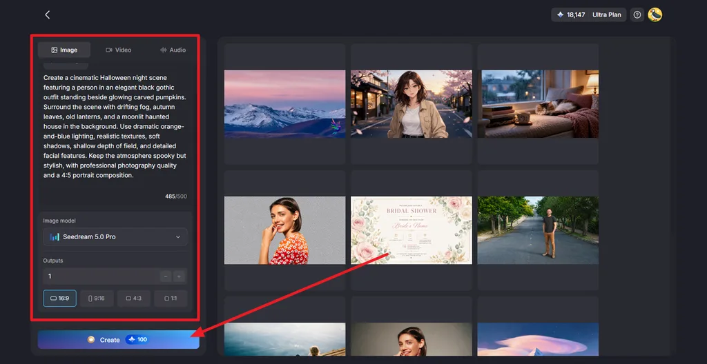Open the help question mark icon
This screenshot has height=364, width=707.
(637, 15)
